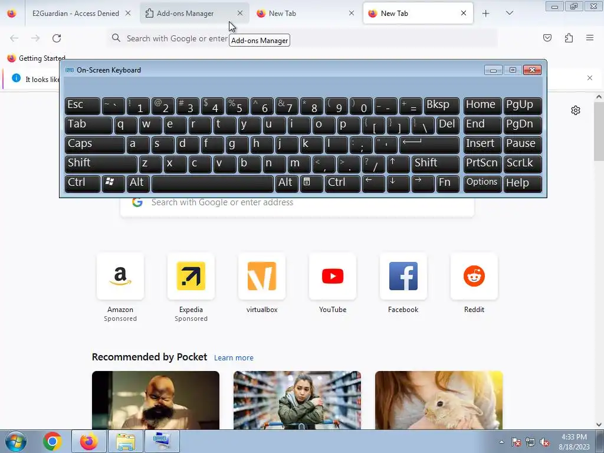Toggle left Shift key on On-Screen Keyboard
The image size is (604, 453).
(x=101, y=164)
